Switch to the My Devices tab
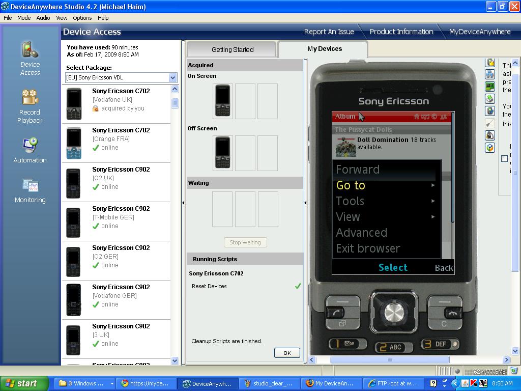The image size is (521, 391). (324, 49)
